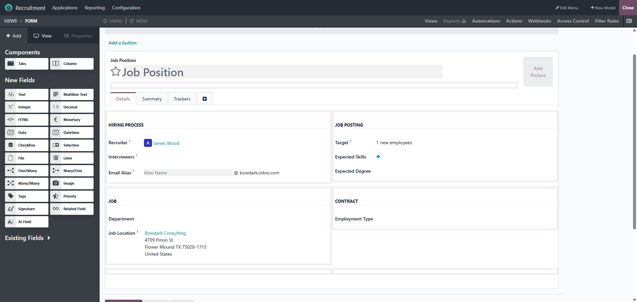Open the Properties tab in sidebar
This screenshot has width=637, height=302.
pyautogui.click(x=78, y=36)
